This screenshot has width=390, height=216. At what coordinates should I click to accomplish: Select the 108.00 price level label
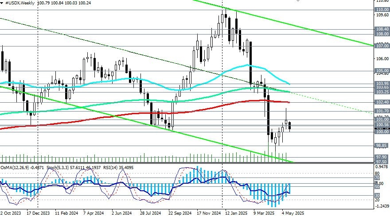pyautogui.click(x=382, y=34)
